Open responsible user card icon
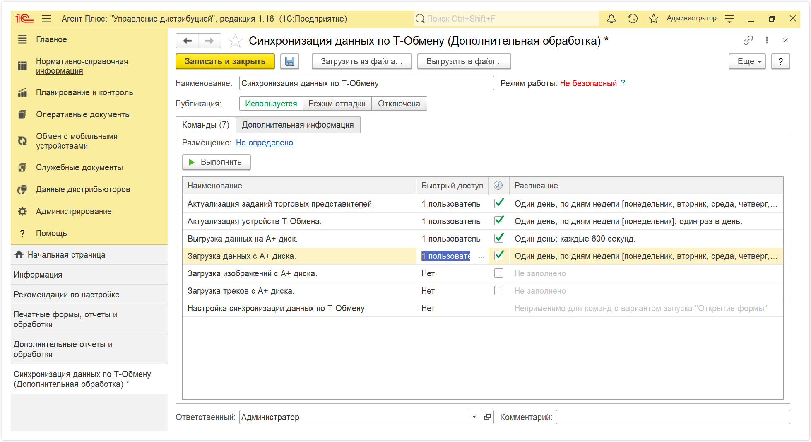Image resolution: width=811 pixels, height=442 pixels. tap(487, 417)
